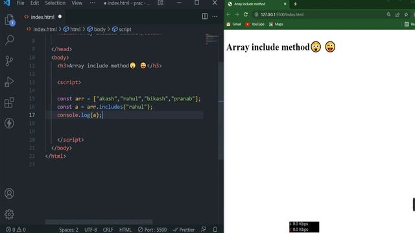Image resolution: width=415 pixels, height=233 pixels.
Task: Open the Extensions view
Action: point(9,102)
